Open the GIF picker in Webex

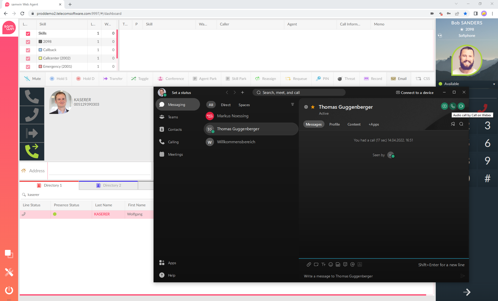pos(338,264)
